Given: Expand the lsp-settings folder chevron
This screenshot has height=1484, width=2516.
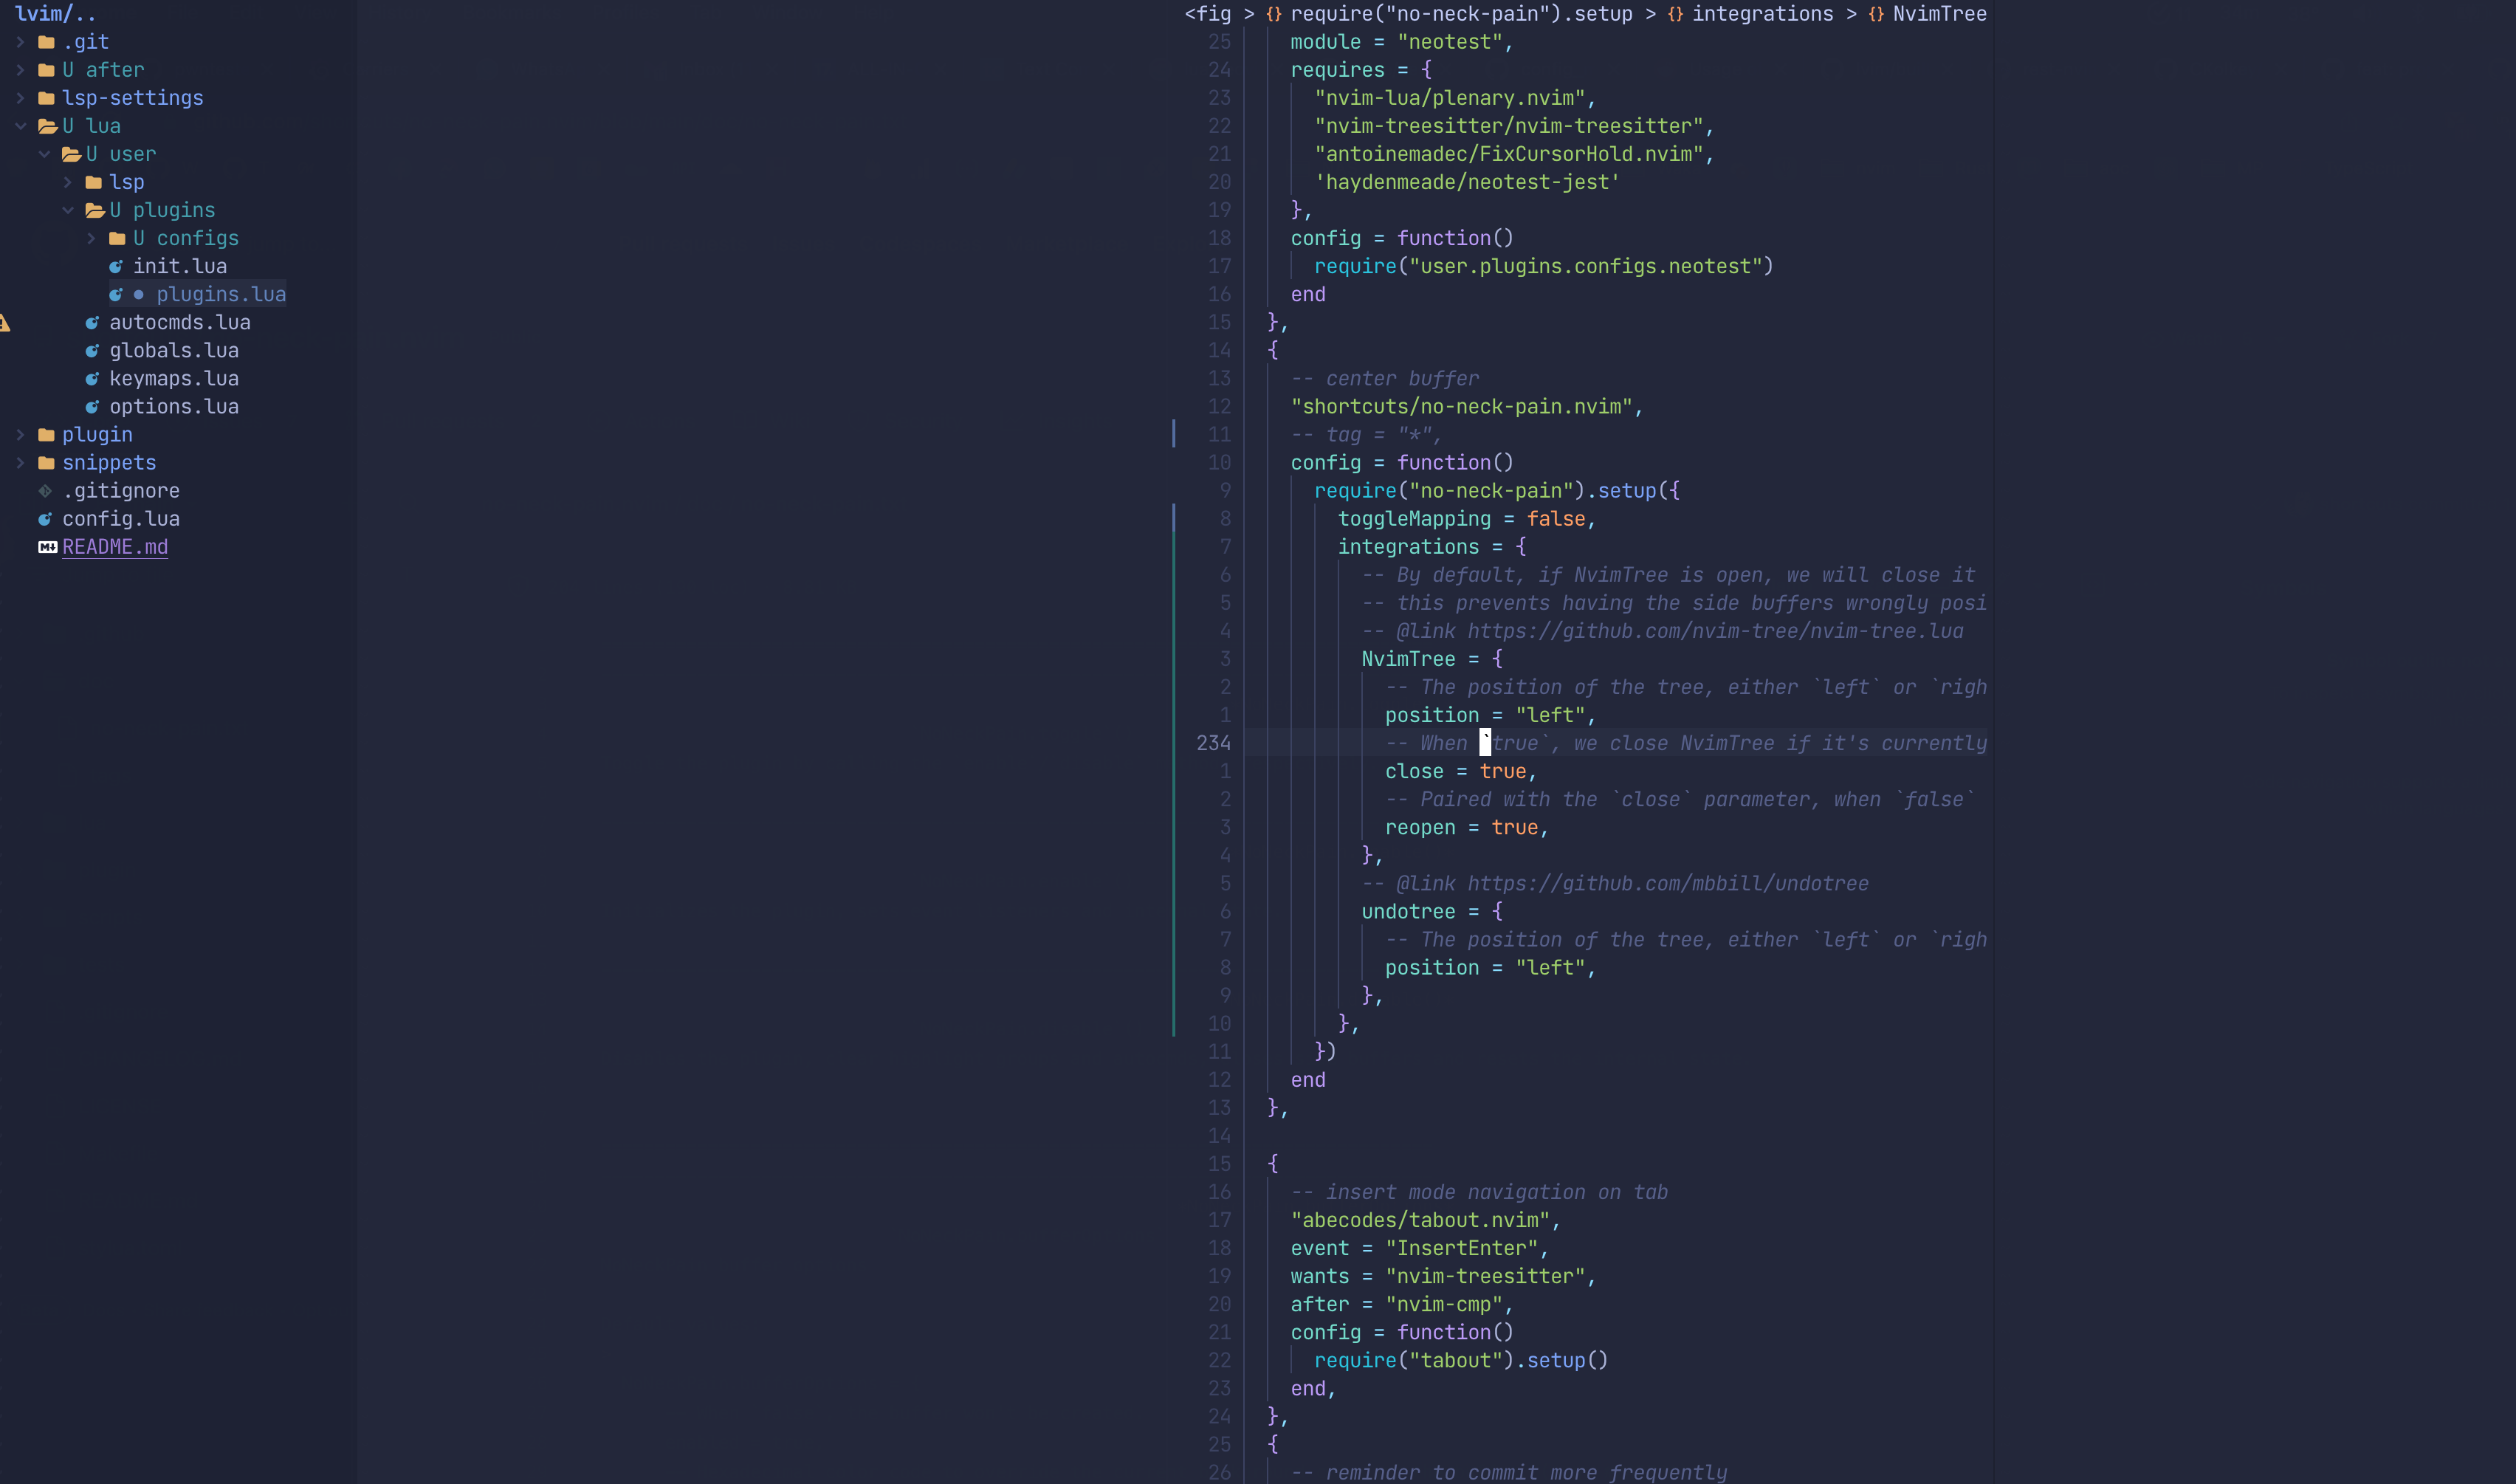Looking at the screenshot, I should pyautogui.click(x=20, y=98).
